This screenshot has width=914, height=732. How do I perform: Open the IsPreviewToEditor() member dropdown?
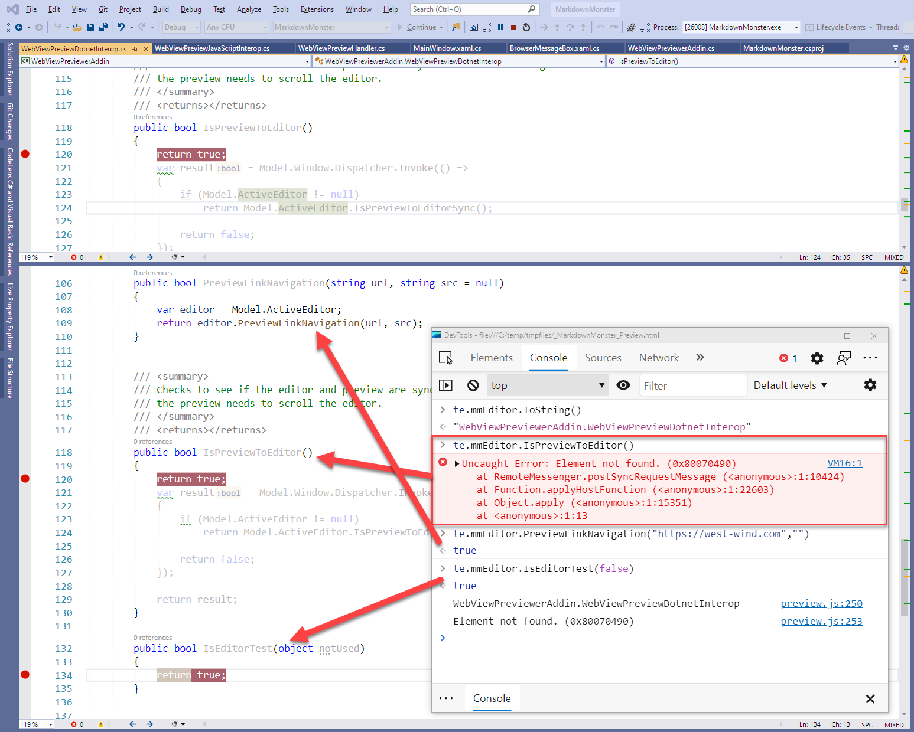pyautogui.click(x=753, y=61)
